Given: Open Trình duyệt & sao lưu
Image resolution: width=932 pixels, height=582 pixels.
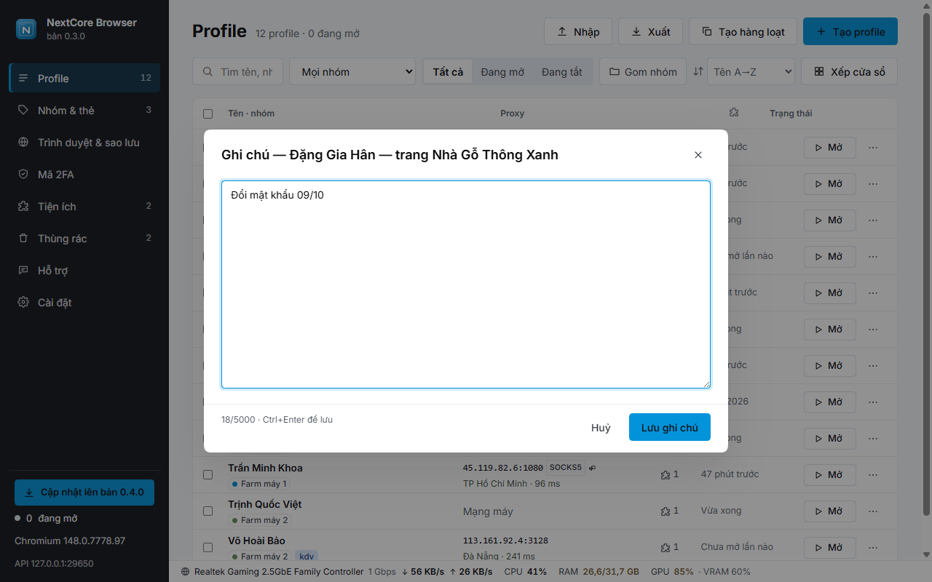Looking at the screenshot, I should [84, 142].
